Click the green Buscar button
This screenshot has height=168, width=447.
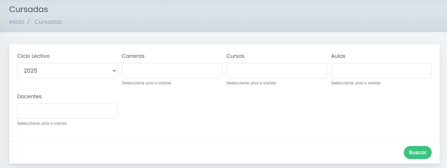(418, 152)
